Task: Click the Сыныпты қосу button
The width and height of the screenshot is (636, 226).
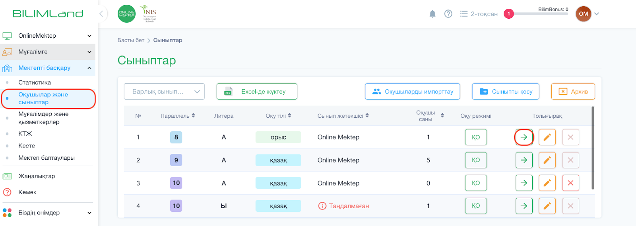Action: click(506, 92)
